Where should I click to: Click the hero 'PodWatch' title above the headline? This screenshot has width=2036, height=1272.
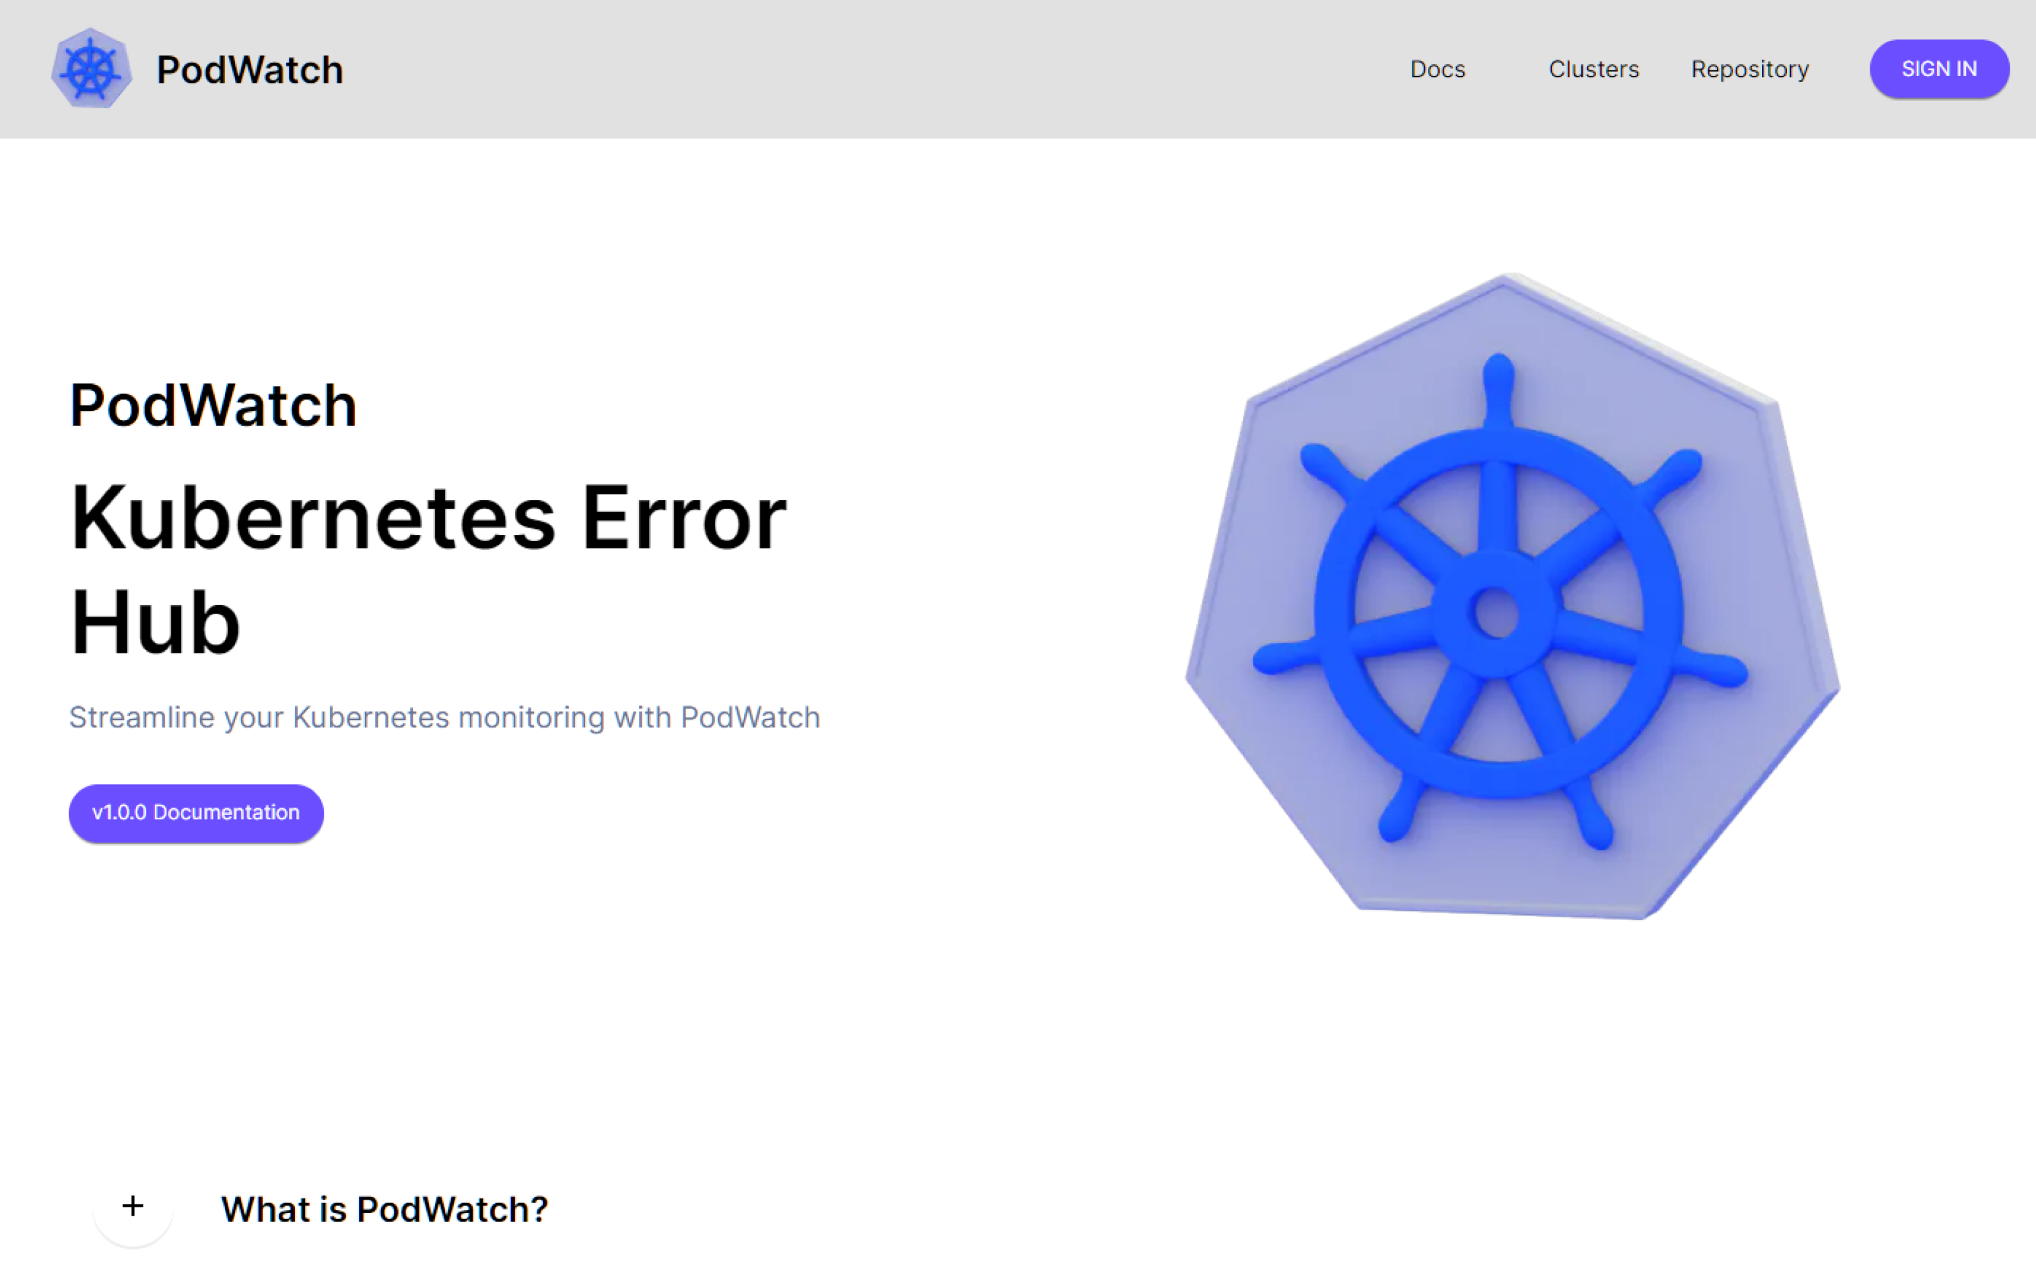(213, 407)
